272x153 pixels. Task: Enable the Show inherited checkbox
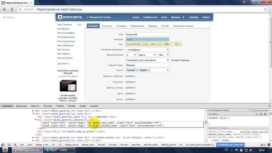(250, 110)
